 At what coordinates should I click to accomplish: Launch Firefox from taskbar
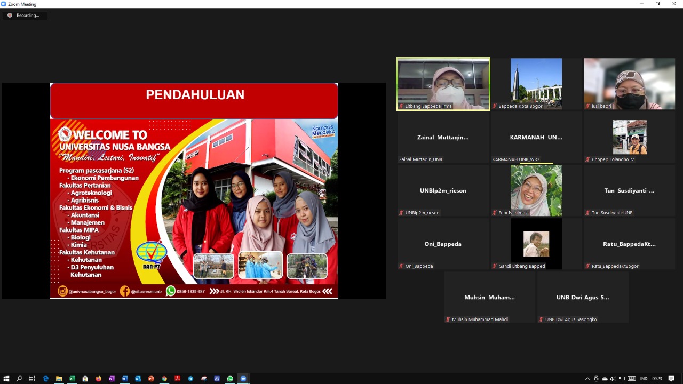pos(98,379)
